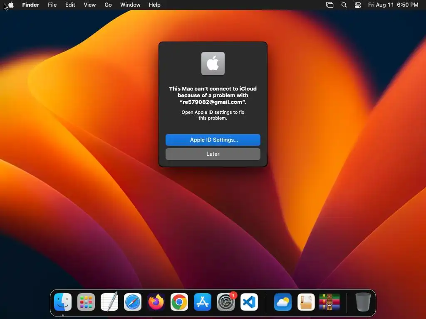Click the 'Open Apple ID settings' hint text

pos(213,115)
